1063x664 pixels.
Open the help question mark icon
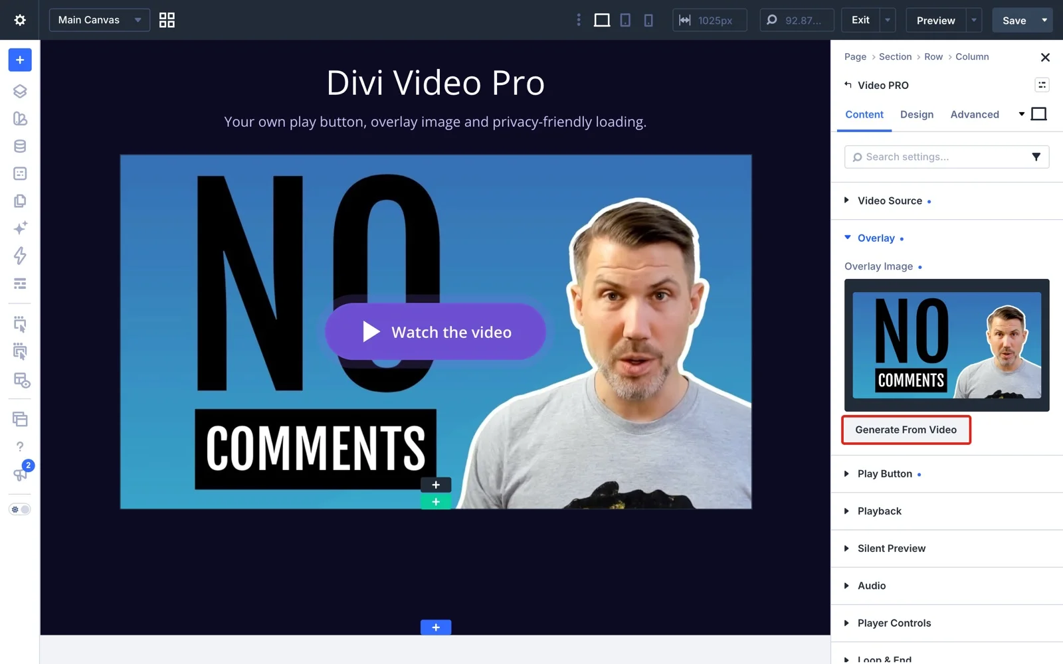click(20, 447)
